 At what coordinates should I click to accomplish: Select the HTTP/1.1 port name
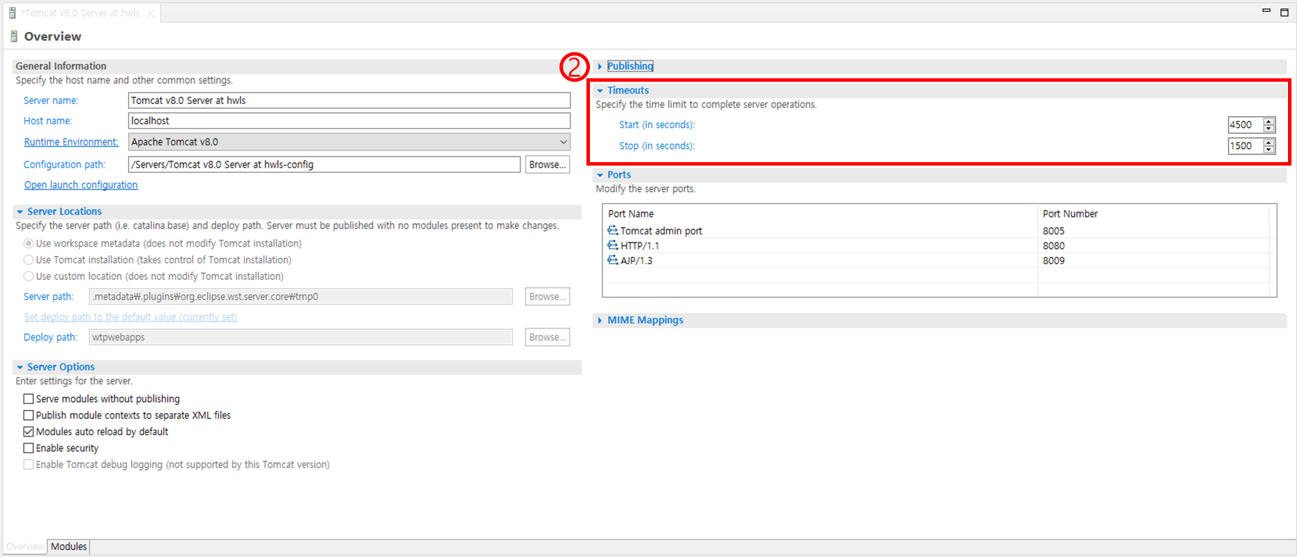(x=640, y=245)
